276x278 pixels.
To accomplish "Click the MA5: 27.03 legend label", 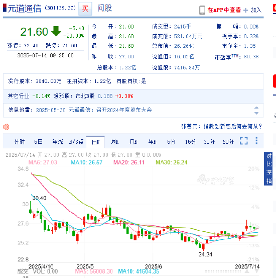I will pyautogui.click(x=43, y=162).
